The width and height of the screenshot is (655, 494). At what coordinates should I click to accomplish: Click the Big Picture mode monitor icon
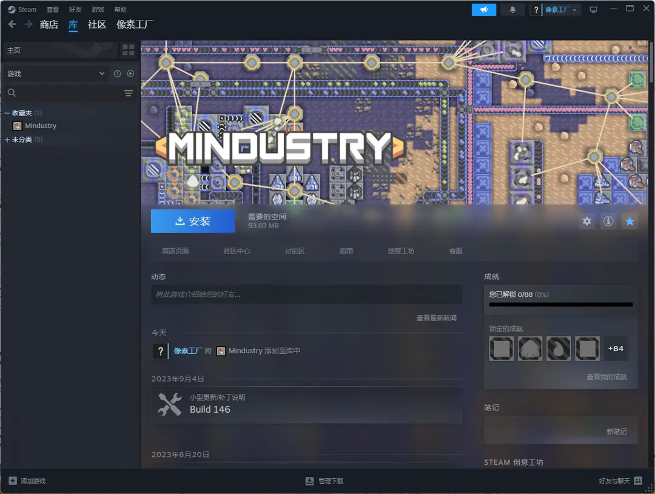click(x=593, y=10)
